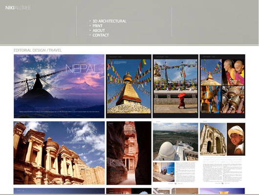Open the Contact page link
Screen dimensions: 259x195
coord(101,35)
